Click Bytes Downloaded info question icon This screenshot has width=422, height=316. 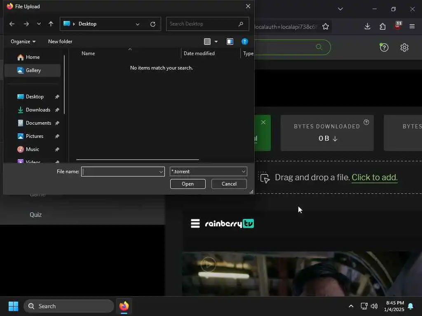point(366,122)
